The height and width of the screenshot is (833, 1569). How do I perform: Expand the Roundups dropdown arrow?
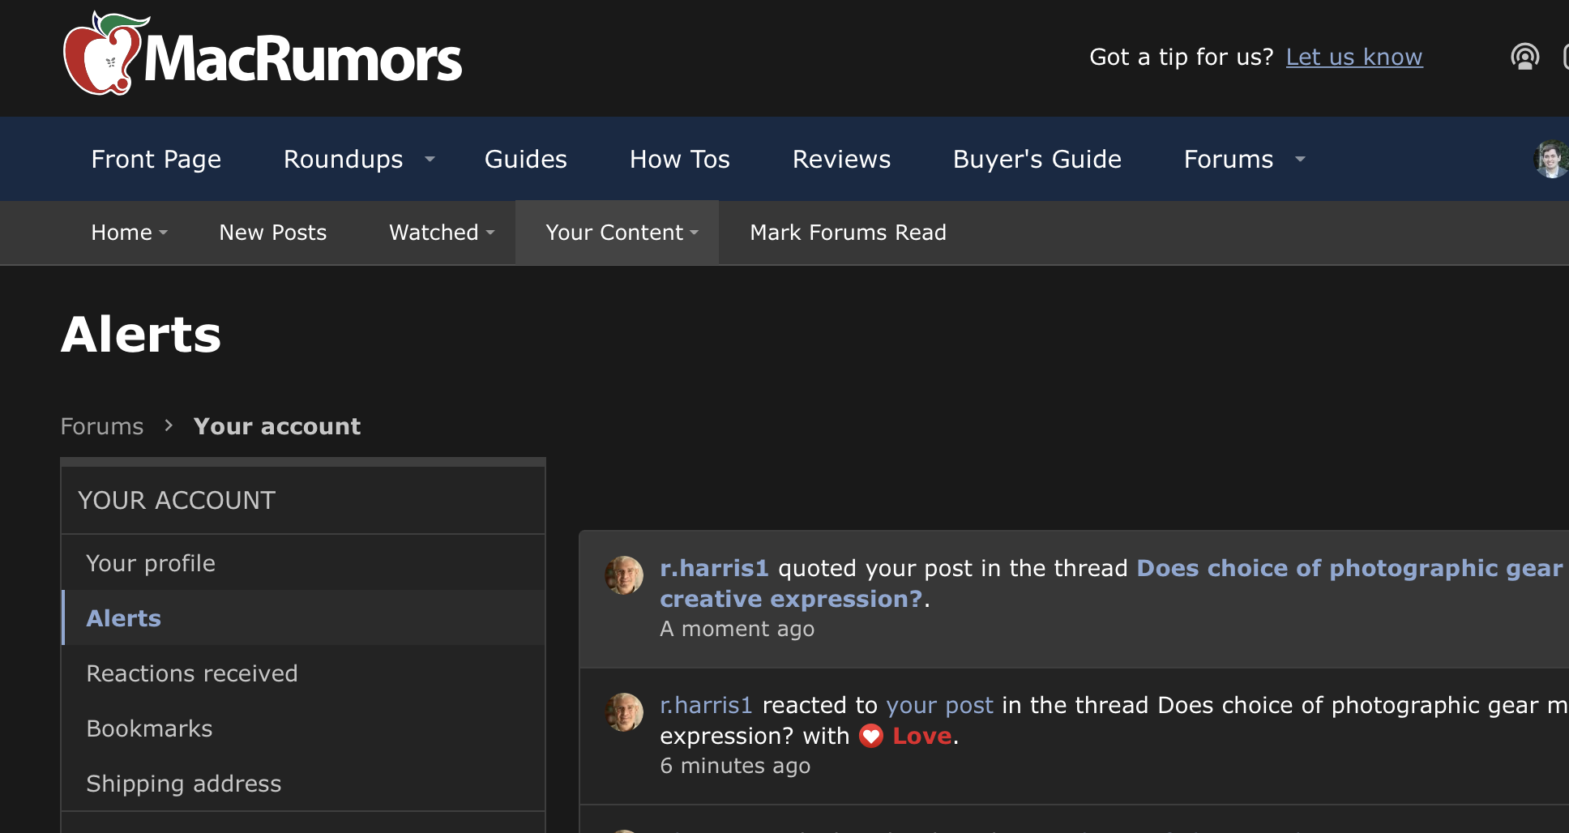pyautogui.click(x=430, y=160)
